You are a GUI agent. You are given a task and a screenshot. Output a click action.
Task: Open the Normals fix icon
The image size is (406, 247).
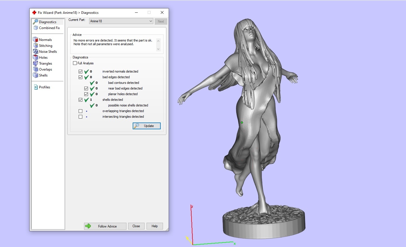(x=35, y=40)
